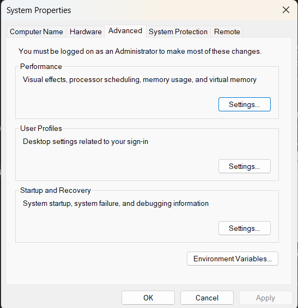Click the visual effects description text

click(139, 80)
